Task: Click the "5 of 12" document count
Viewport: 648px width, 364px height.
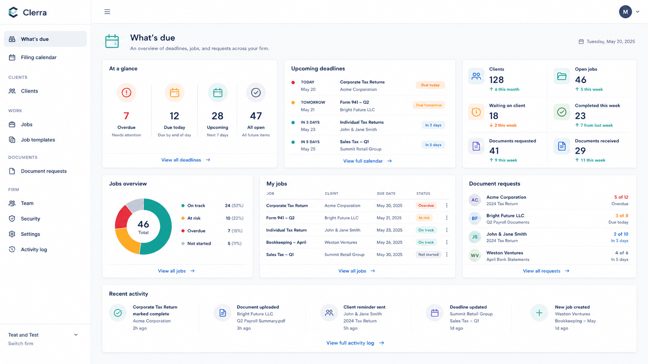Action: pos(621,197)
